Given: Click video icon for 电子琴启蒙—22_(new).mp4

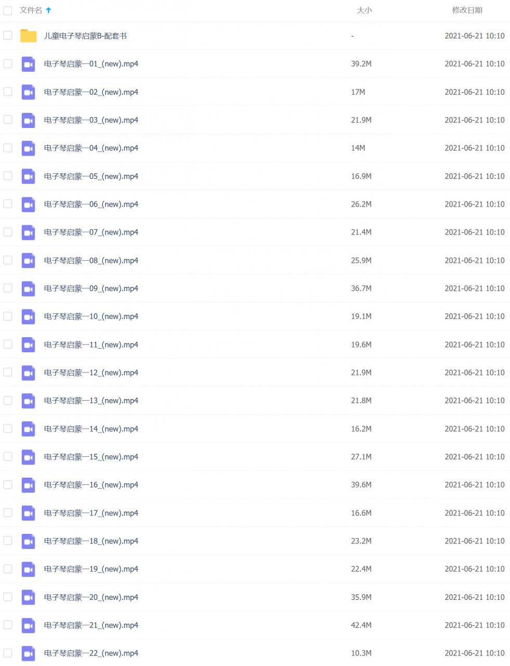Looking at the screenshot, I should (28, 654).
